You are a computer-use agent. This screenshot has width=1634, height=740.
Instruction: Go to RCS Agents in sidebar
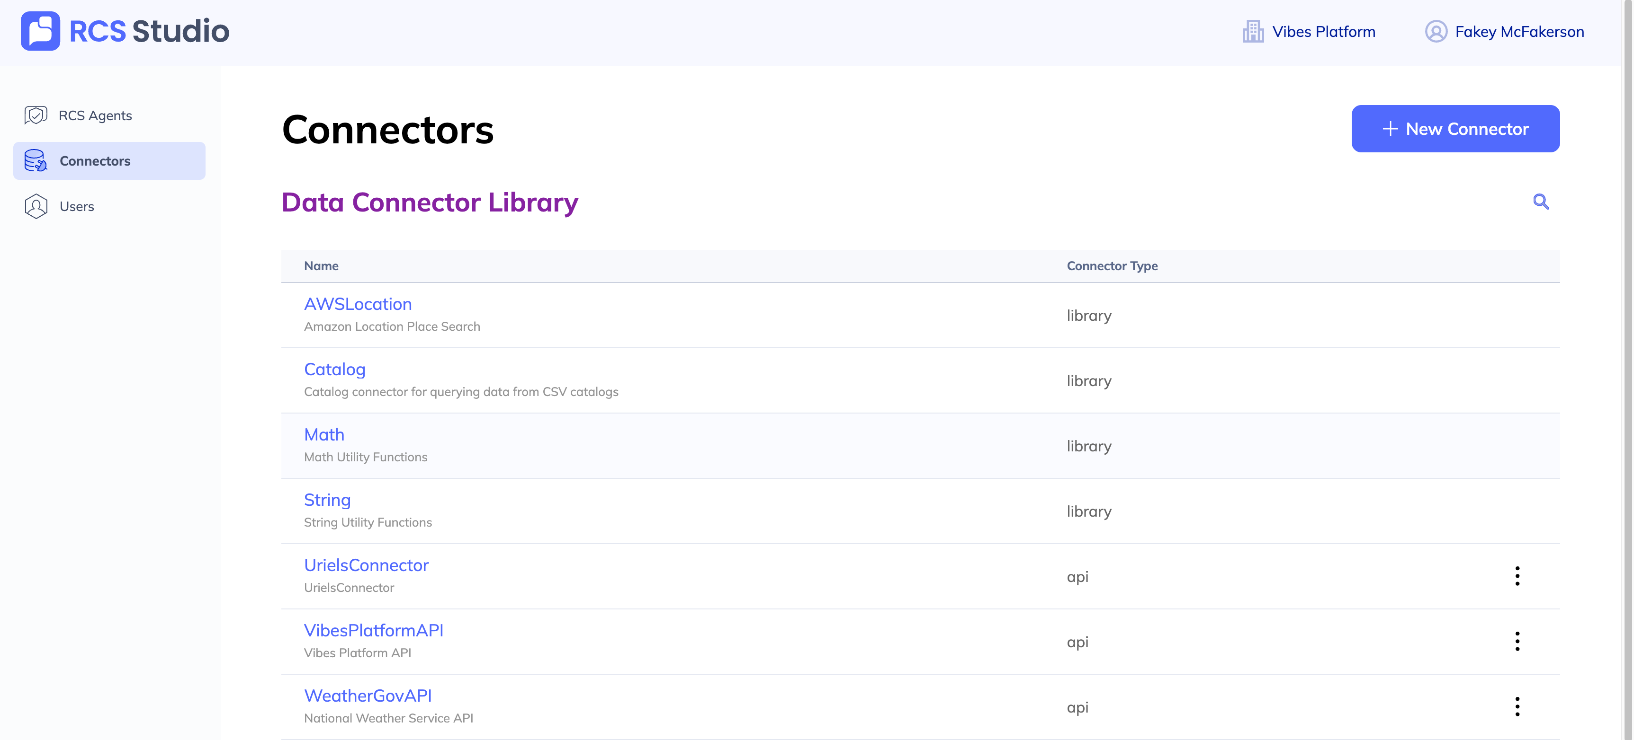(95, 115)
